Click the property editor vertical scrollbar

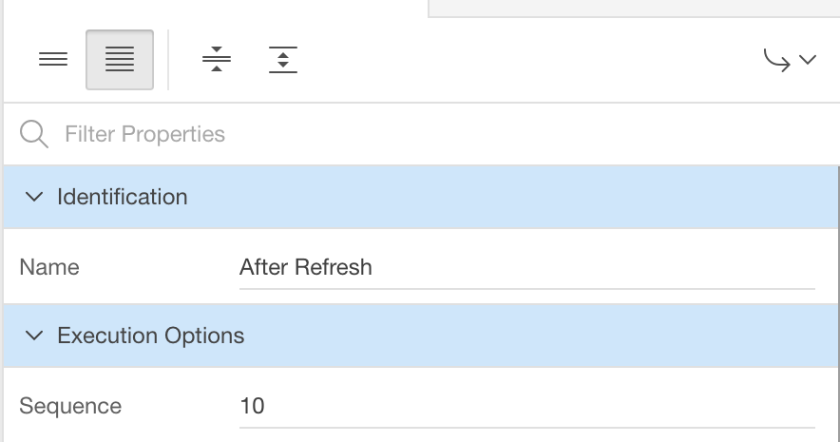coord(838,304)
